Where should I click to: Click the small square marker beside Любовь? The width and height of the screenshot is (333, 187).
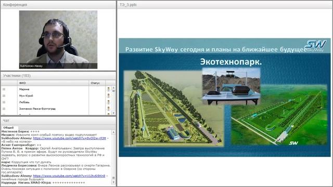pos(4,102)
